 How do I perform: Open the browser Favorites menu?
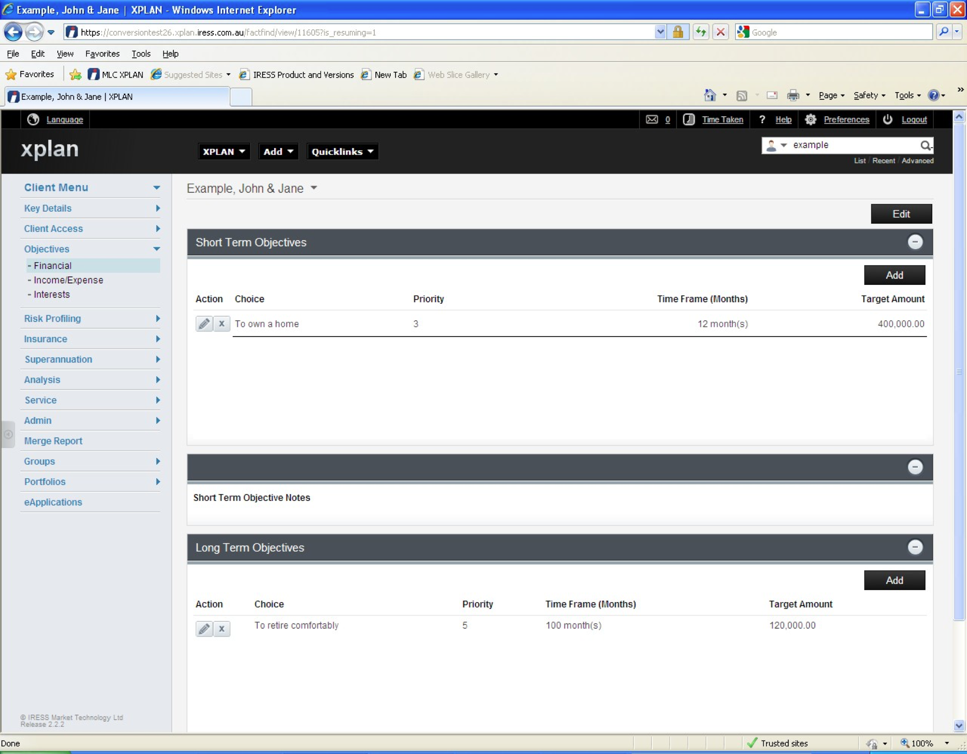click(x=102, y=54)
